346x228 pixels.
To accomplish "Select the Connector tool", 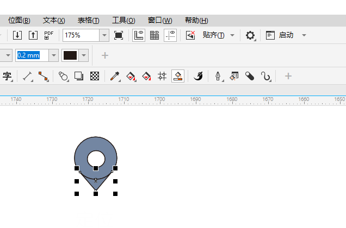I will coord(44,76).
